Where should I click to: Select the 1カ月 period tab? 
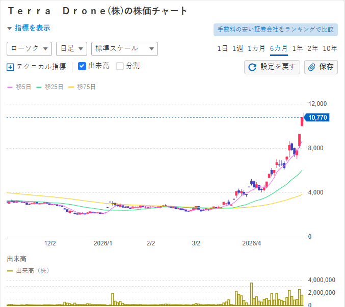point(256,48)
